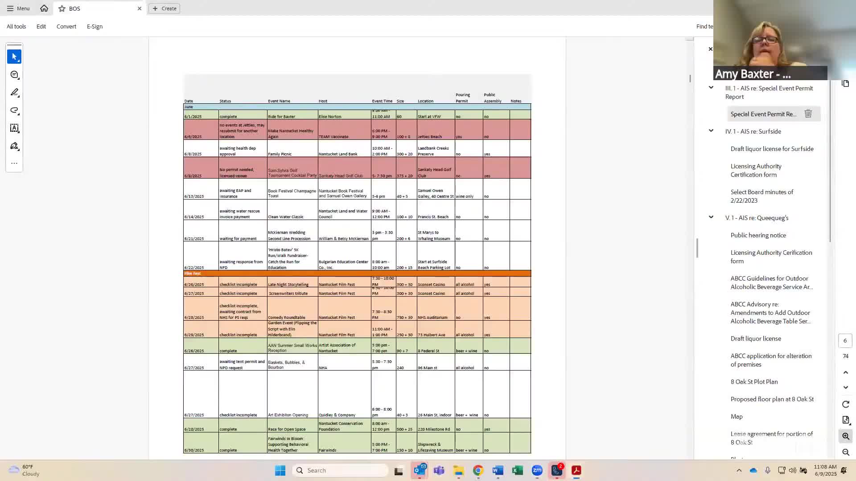
Task: Open the Draft liquor license for Surfside bookmark
Action: (772, 149)
